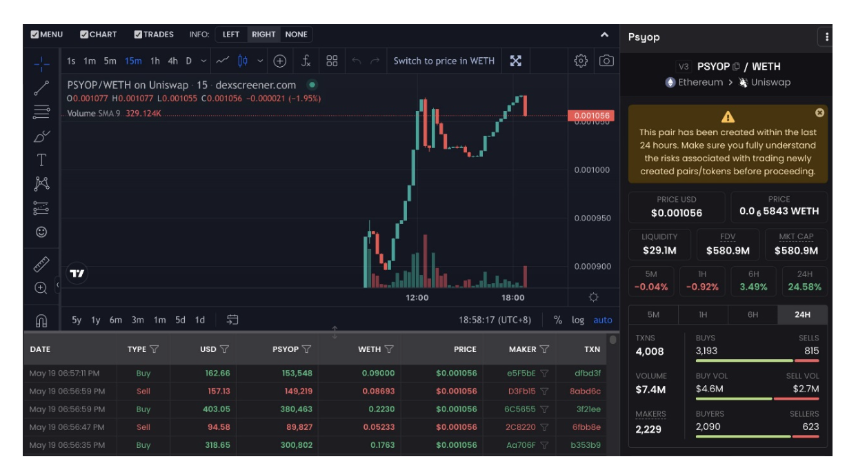Open the compare or add symbol button
Image resolution: width=847 pixels, height=470 pixels.
click(x=280, y=61)
